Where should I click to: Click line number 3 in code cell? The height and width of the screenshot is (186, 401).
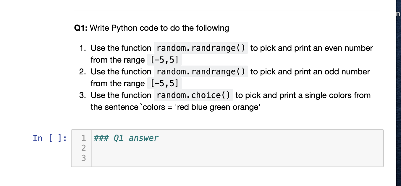coord(84,158)
